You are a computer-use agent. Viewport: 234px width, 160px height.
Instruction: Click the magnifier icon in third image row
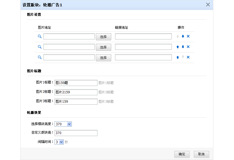tap(40, 57)
